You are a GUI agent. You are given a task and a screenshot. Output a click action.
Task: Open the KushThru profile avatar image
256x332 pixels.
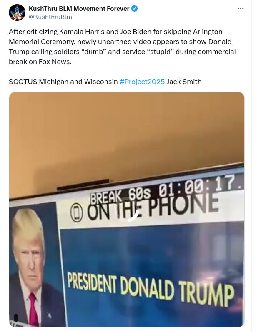(x=17, y=12)
